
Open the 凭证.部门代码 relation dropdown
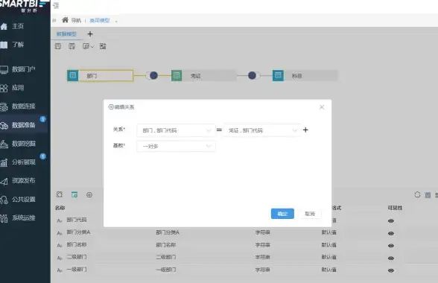[x=262, y=130]
